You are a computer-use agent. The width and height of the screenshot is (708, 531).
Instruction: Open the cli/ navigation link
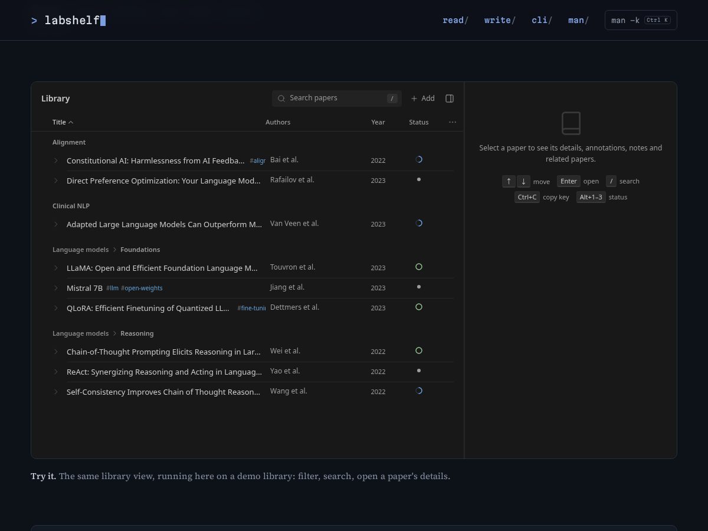pyautogui.click(x=542, y=20)
